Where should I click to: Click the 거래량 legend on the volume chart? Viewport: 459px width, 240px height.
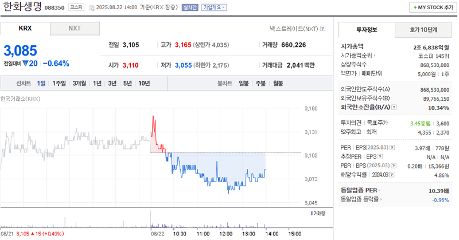click(318, 214)
